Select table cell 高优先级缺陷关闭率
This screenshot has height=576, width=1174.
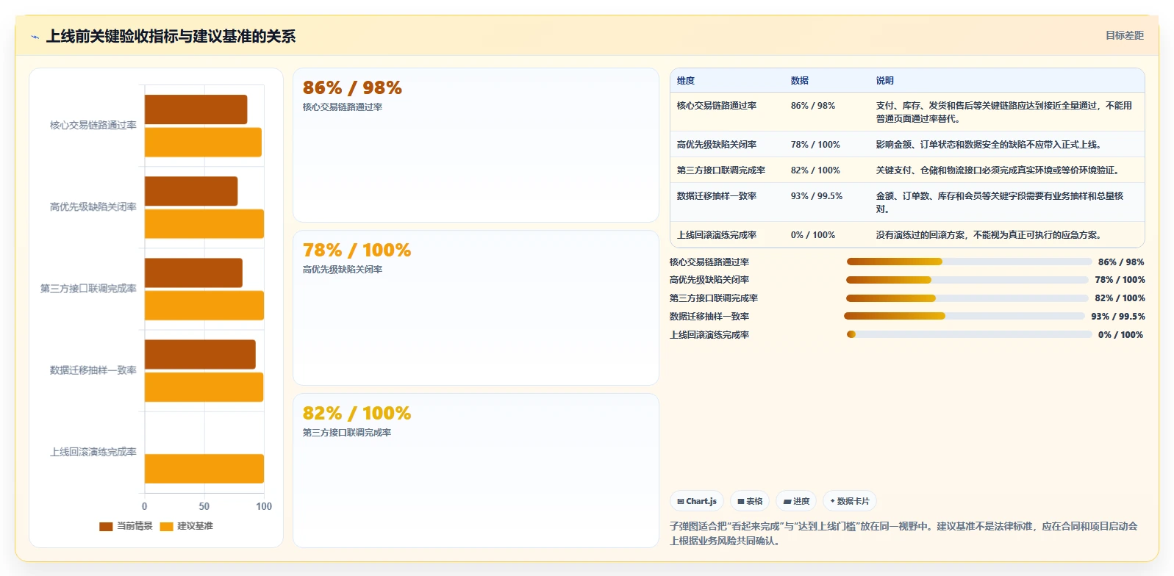coord(716,145)
